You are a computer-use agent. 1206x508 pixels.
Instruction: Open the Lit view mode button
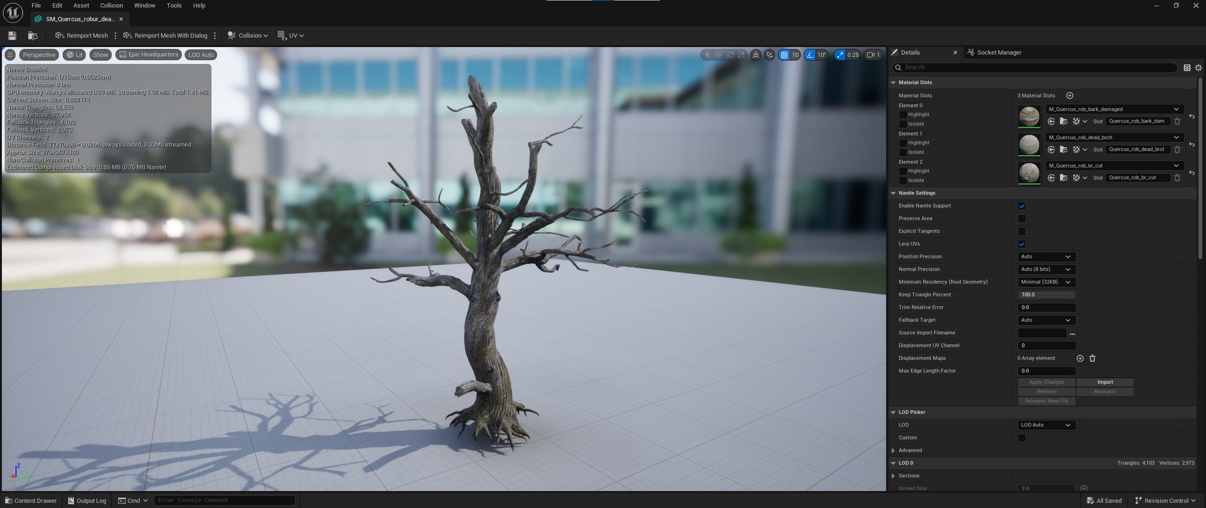[75, 55]
